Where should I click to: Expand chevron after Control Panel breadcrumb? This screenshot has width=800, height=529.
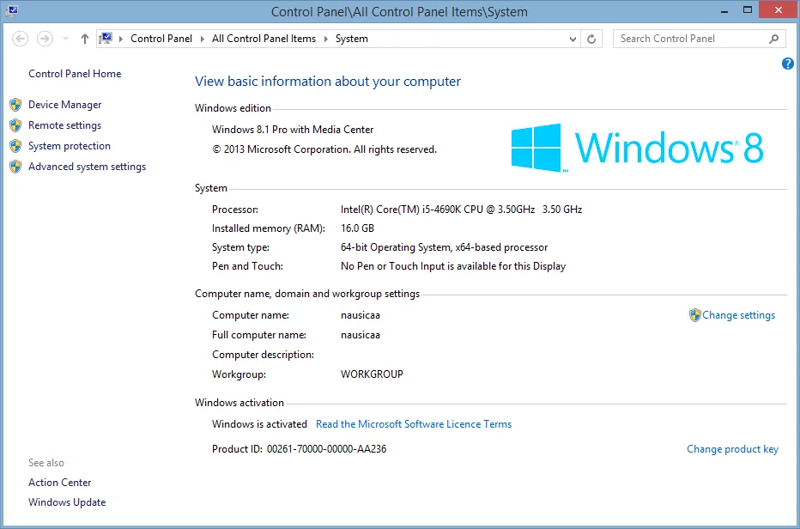(202, 39)
